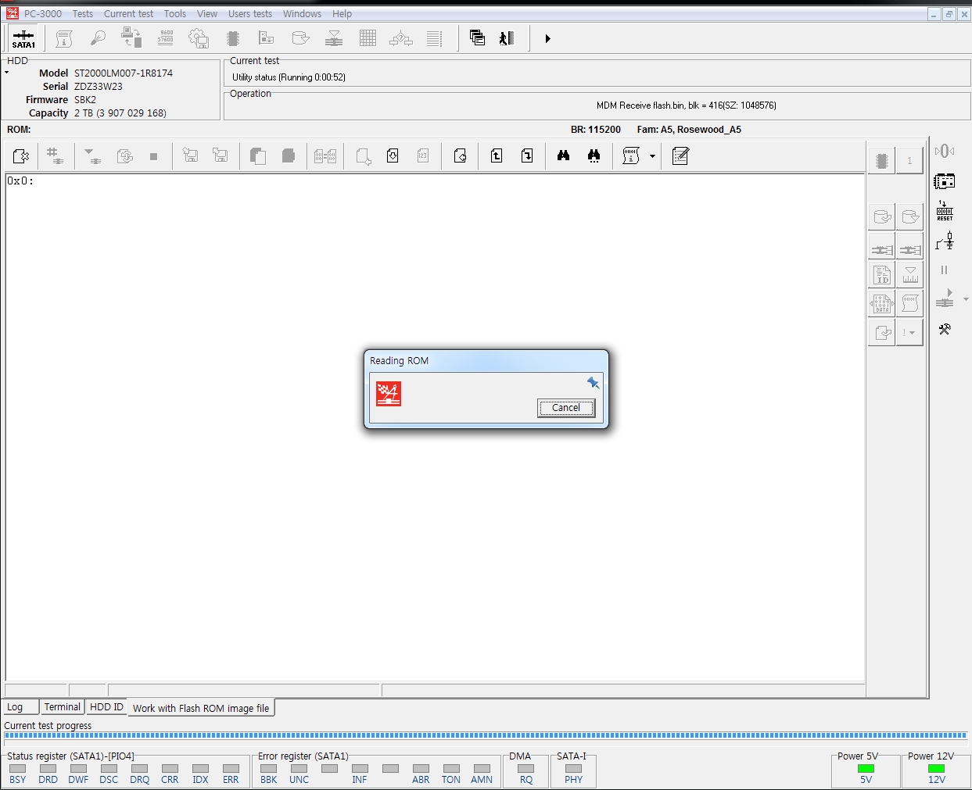The height and width of the screenshot is (790, 972).
Task: Click the notepad with pencil edit icon
Action: [x=680, y=156]
